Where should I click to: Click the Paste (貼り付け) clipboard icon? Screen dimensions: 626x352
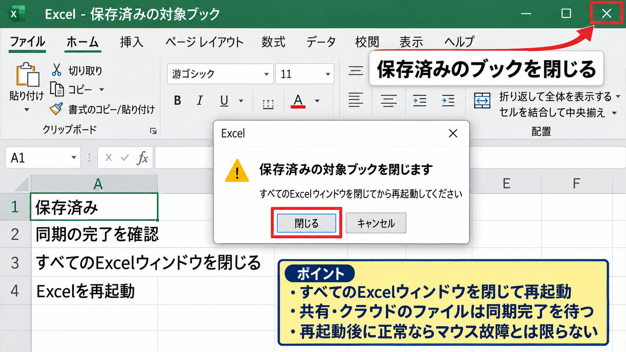tap(27, 75)
